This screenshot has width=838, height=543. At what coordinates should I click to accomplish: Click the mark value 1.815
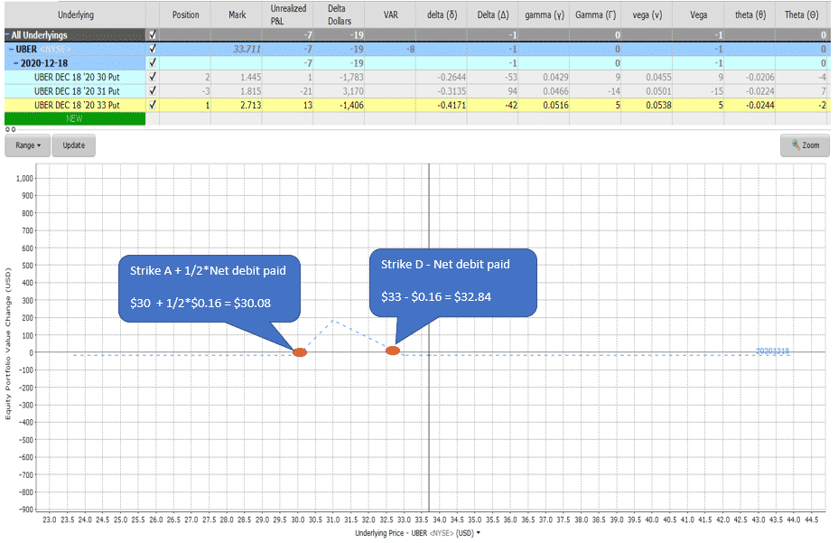point(251,91)
